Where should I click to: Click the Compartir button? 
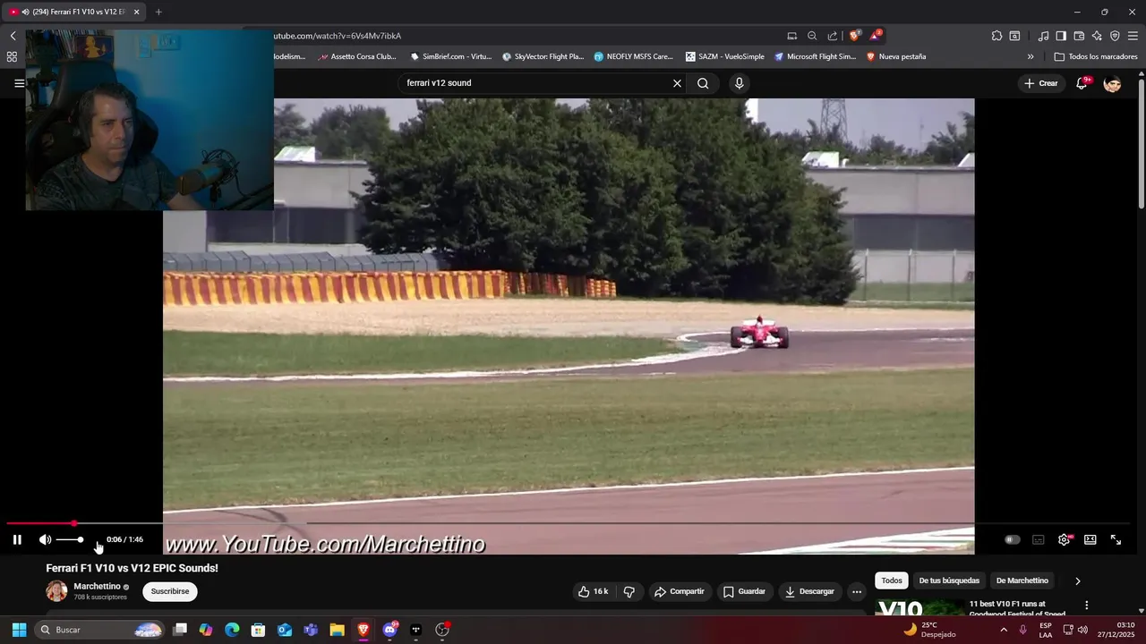coord(679,591)
